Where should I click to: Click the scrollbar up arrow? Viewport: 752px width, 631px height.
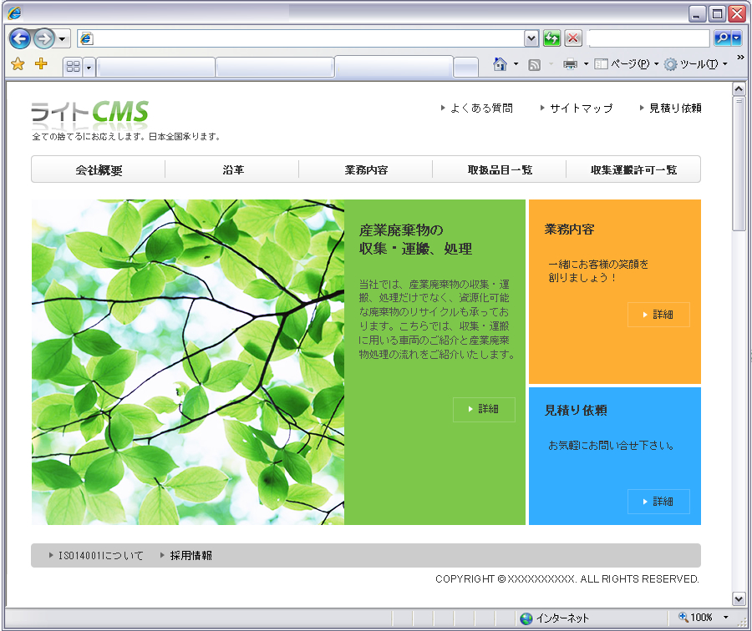[739, 89]
